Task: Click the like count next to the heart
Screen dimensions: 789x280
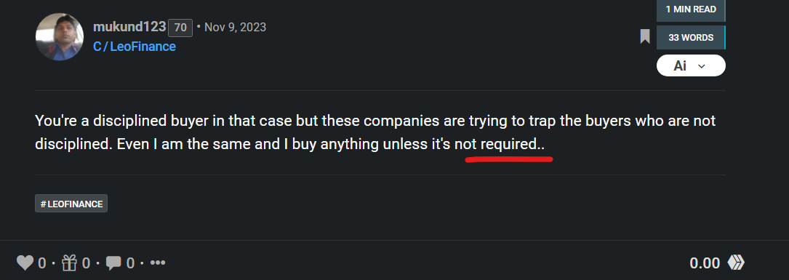Action: pyautogui.click(x=41, y=263)
